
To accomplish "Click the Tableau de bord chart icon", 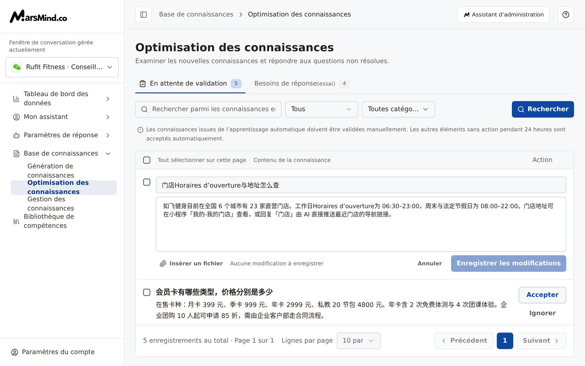I will tap(16, 99).
